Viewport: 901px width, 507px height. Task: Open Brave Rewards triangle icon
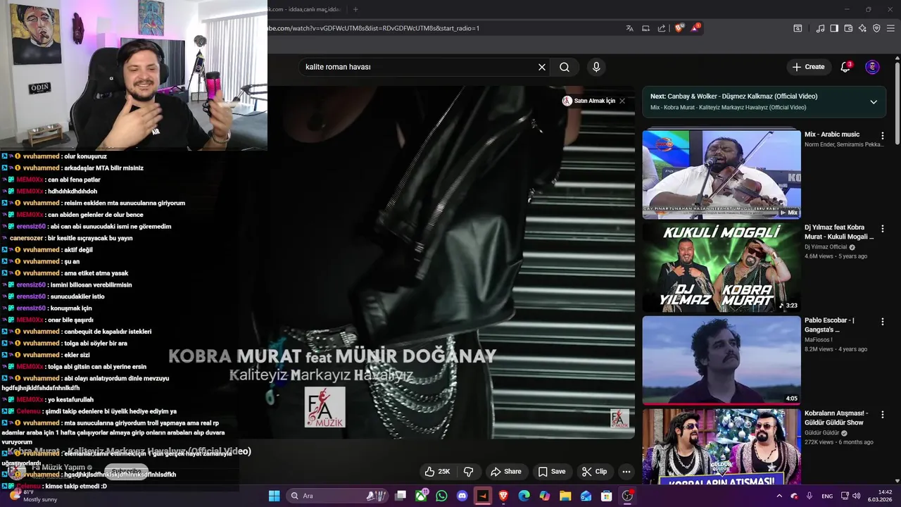point(695,28)
